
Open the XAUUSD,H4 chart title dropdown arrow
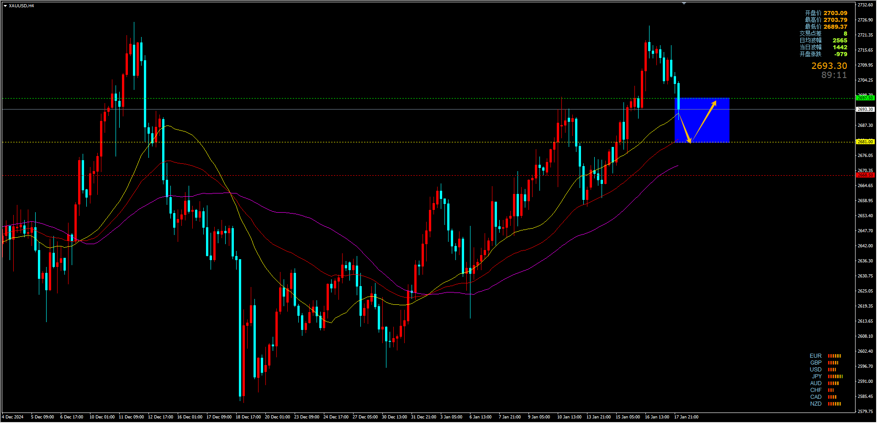coord(5,6)
